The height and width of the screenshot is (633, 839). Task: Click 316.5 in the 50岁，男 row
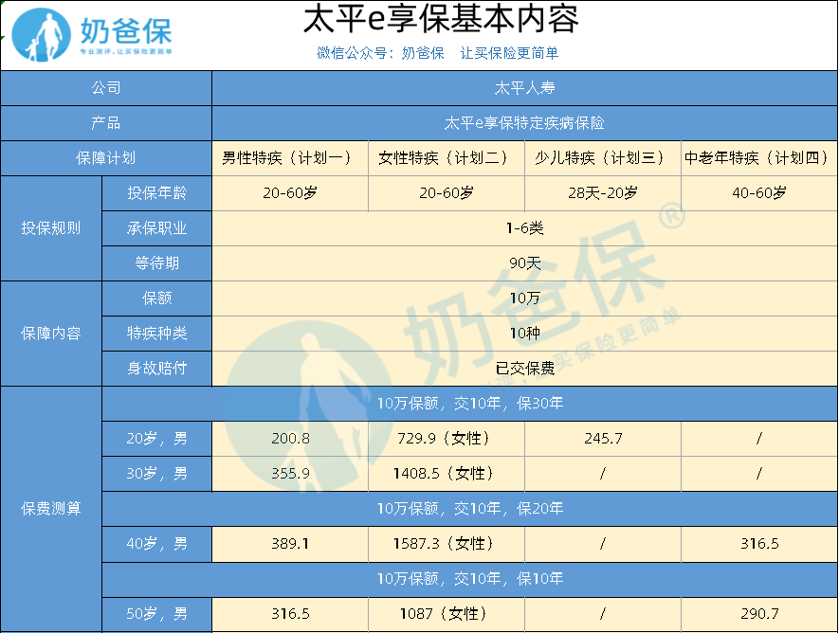tap(290, 614)
